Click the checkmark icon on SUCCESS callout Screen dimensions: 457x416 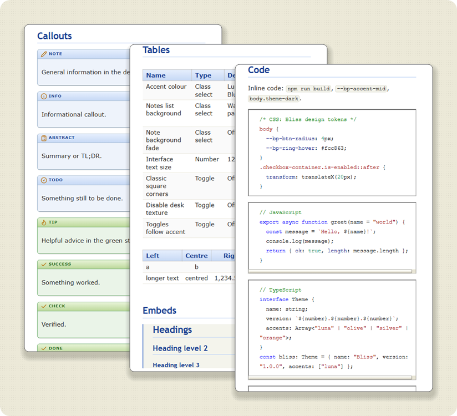click(44, 264)
